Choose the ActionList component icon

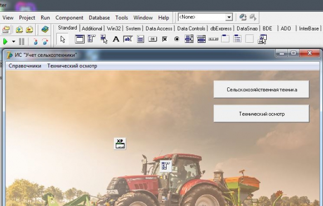[262, 39]
